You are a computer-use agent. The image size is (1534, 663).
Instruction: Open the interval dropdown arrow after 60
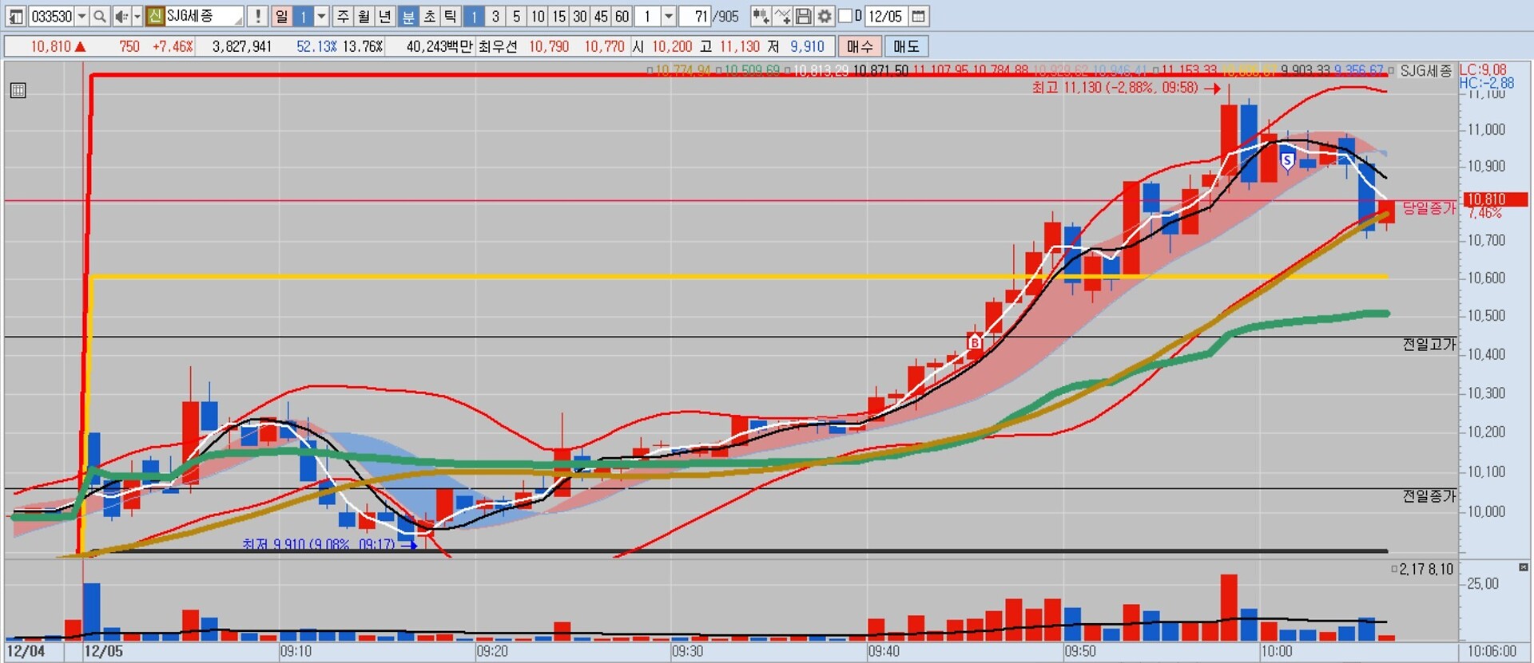tap(669, 16)
